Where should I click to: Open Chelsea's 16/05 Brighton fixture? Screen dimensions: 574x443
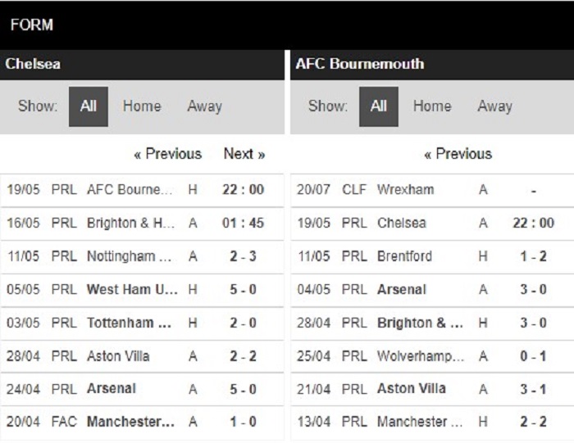[x=142, y=223]
